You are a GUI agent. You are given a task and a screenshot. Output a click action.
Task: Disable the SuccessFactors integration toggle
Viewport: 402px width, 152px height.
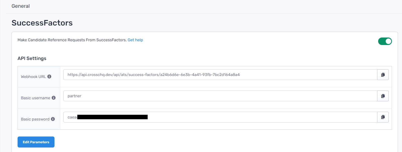pyautogui.click(x=385, y=41)
